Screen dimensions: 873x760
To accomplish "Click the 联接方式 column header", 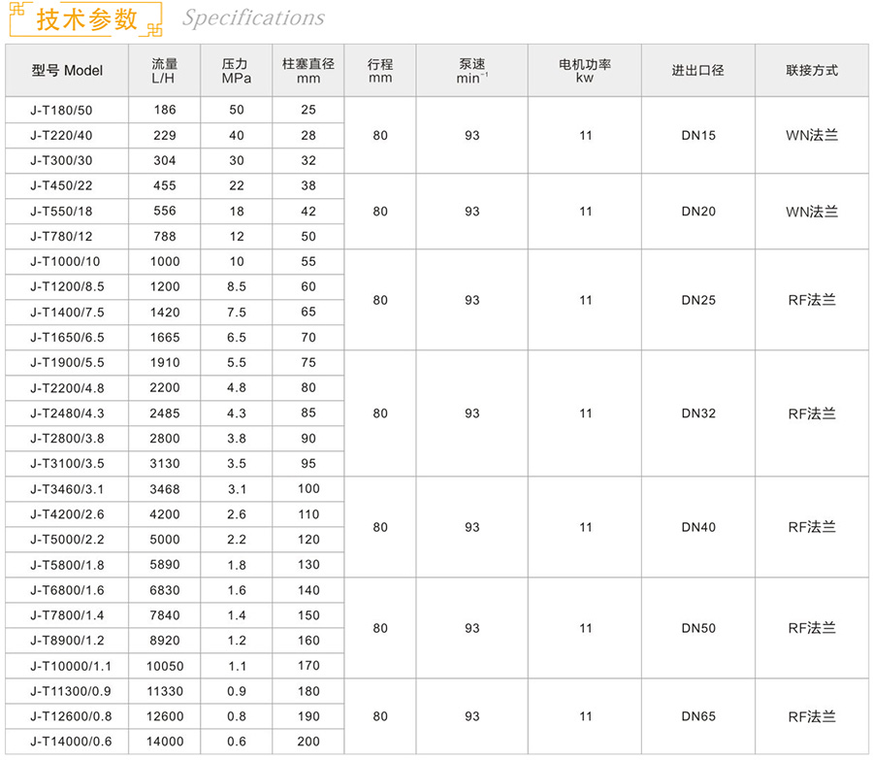I will 811,71.
